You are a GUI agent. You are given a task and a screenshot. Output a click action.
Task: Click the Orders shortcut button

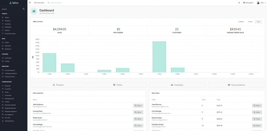pos(118,85)
